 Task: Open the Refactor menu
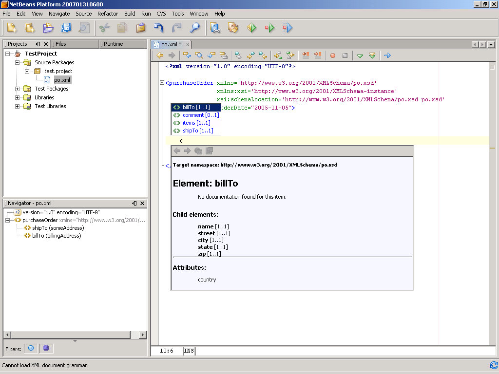(x=108, y=14)
